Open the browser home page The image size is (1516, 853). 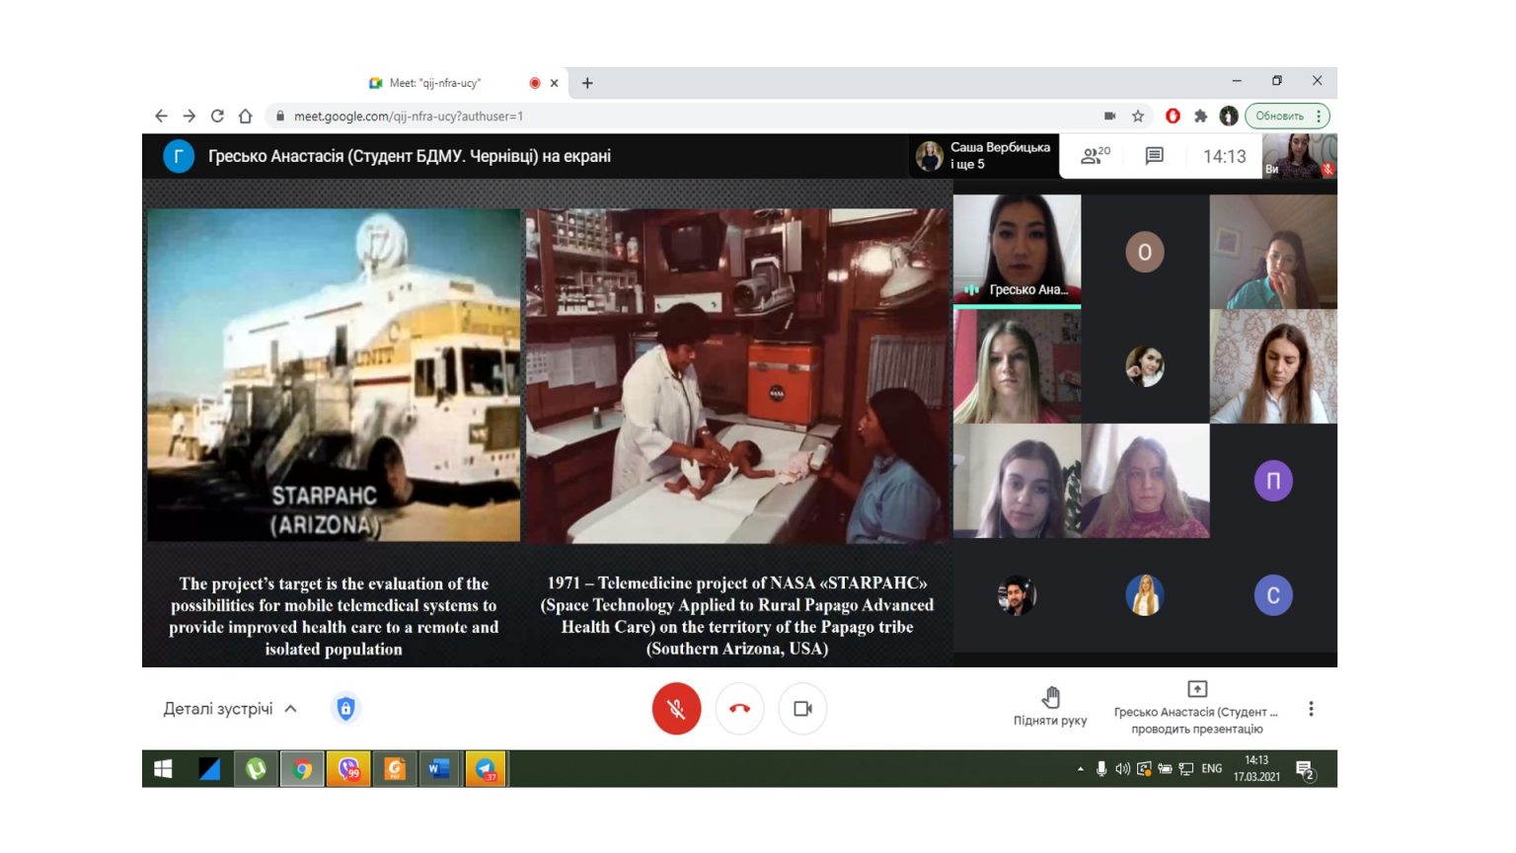[246, 116]
